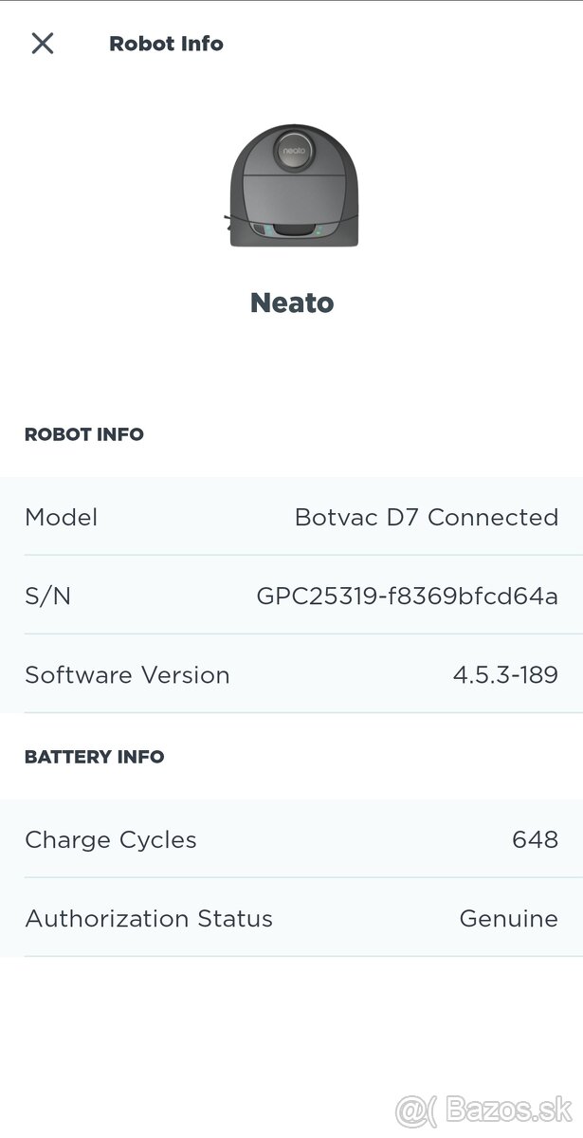
Task: Close the Robot Info screen
Action: pyautogui.click(x=43, y=44)
